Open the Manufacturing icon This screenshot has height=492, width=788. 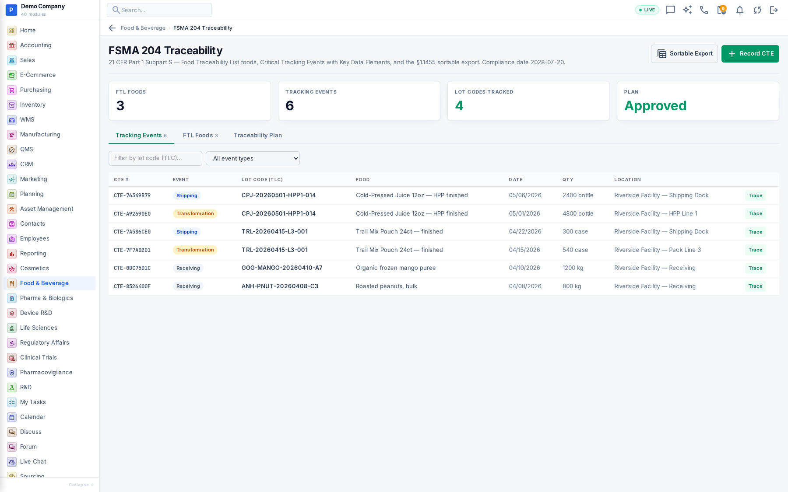[12, 135]
